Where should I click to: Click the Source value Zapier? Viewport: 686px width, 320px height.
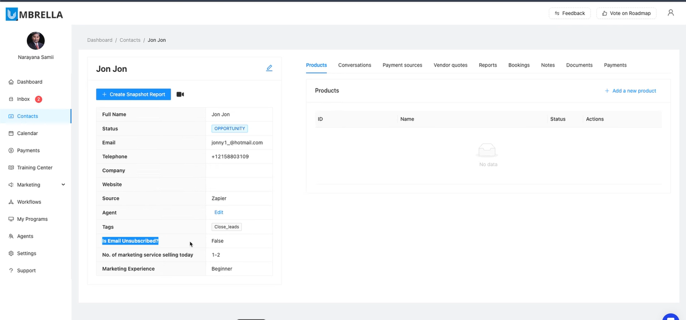pyautogui.click(x=219, y=198)
